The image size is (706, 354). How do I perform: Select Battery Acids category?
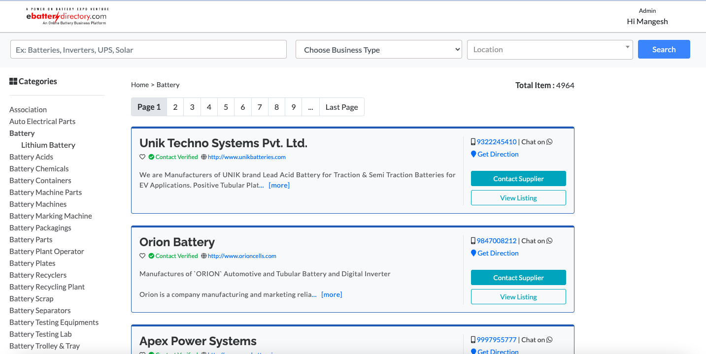point(31,157)
